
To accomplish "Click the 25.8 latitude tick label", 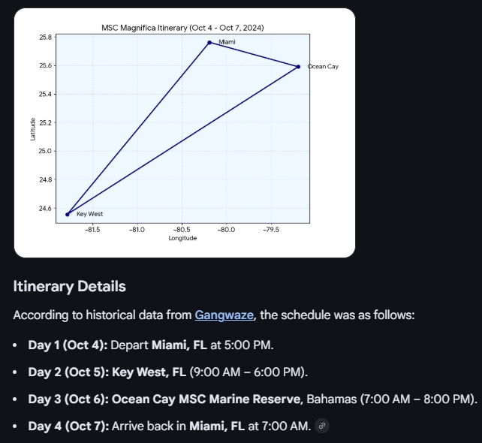I will click(x=44, y=37).
